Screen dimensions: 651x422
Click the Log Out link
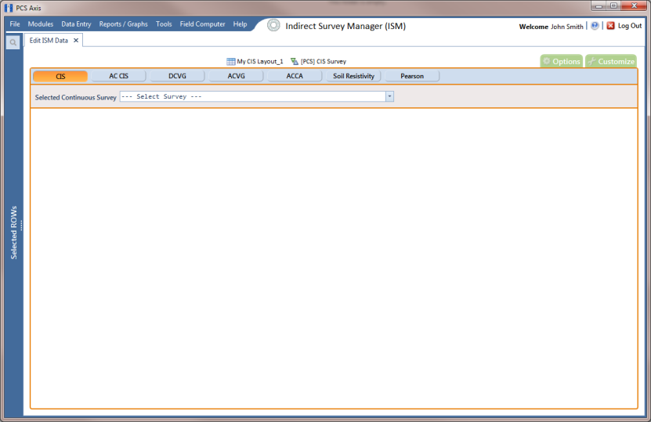[630, 26]
